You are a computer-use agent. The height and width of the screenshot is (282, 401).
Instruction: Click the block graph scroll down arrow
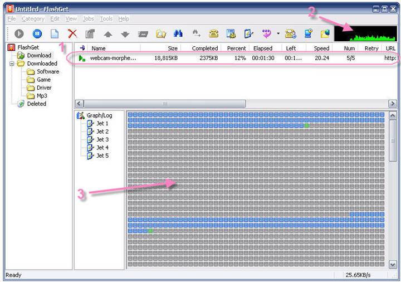click(393, 264)
